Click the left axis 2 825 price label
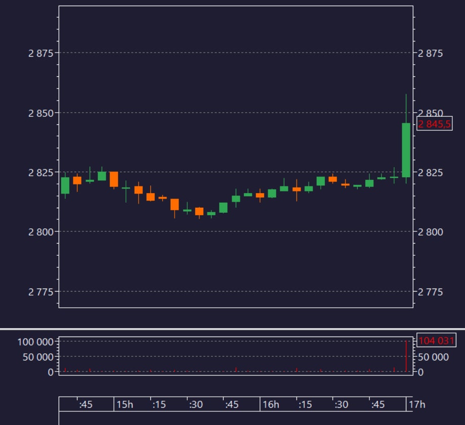Screen dimensions: 465x425 pyautogui.click(x=40, y=172)
